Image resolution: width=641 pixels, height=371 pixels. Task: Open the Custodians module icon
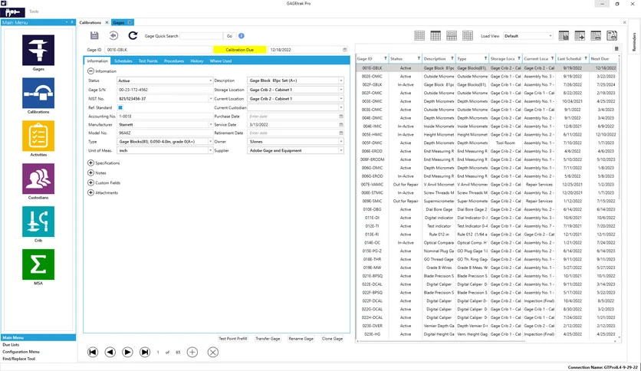pyautogui.click(x=38, y=179)
